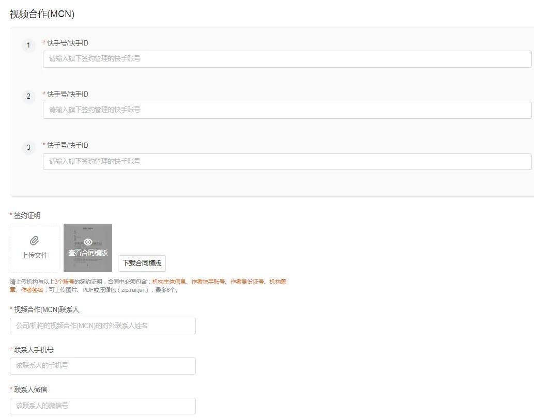Viewport: 534px width, 419px height.
Task: Click the 联系人手机号 label
Action: (34, 350)
